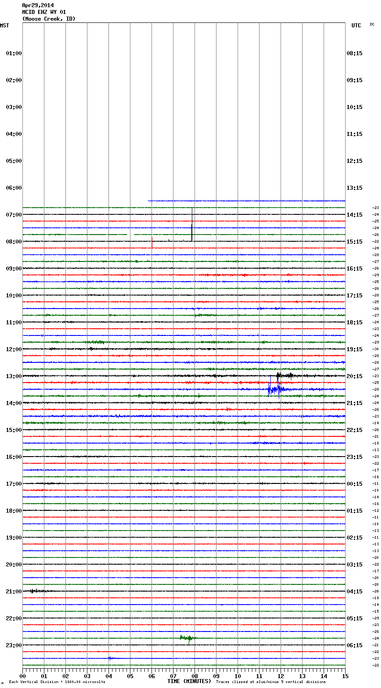381x688 pixels.
Task: Select the 13:00 MST time label
Action: point(14,376)
